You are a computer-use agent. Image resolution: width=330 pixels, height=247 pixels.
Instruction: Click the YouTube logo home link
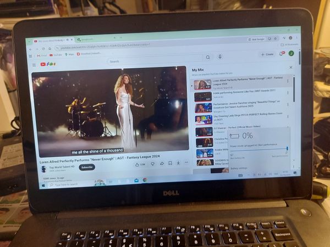48,64
